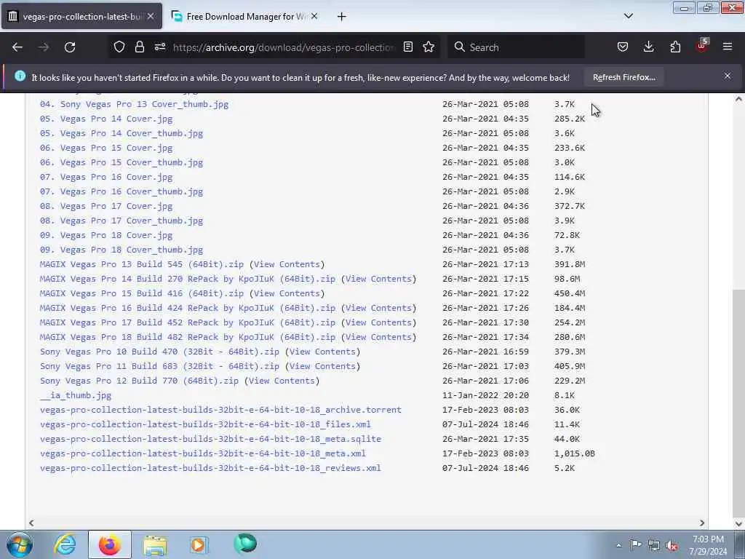Download MAGIX Vegas Pro 14 Build 270 zip
This screenshot has height=559, width=745.
click(x=188, y=279)
